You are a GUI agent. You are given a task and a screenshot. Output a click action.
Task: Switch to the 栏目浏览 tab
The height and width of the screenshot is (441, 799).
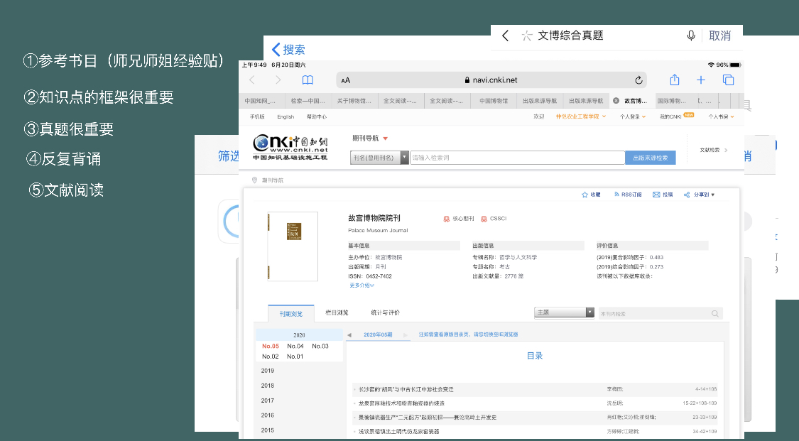pyautogui.click(x=337, y=312)
